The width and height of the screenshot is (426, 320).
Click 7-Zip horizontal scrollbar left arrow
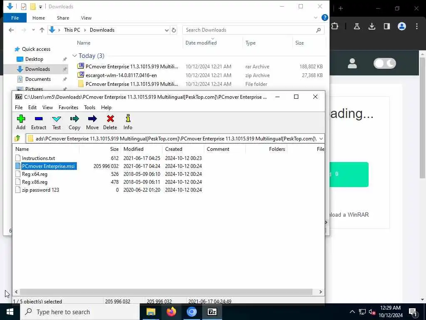click(x=16, y=292)
